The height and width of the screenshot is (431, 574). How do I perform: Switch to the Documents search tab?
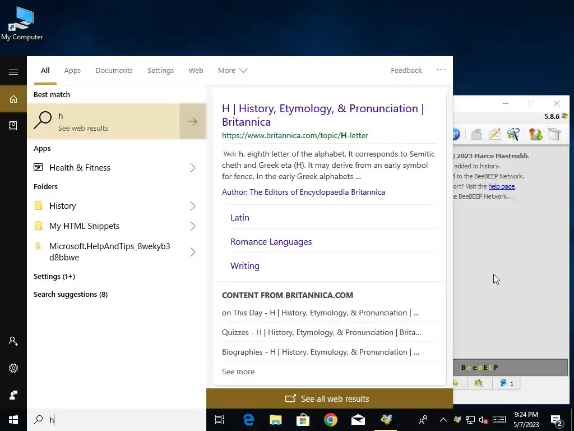114,70
